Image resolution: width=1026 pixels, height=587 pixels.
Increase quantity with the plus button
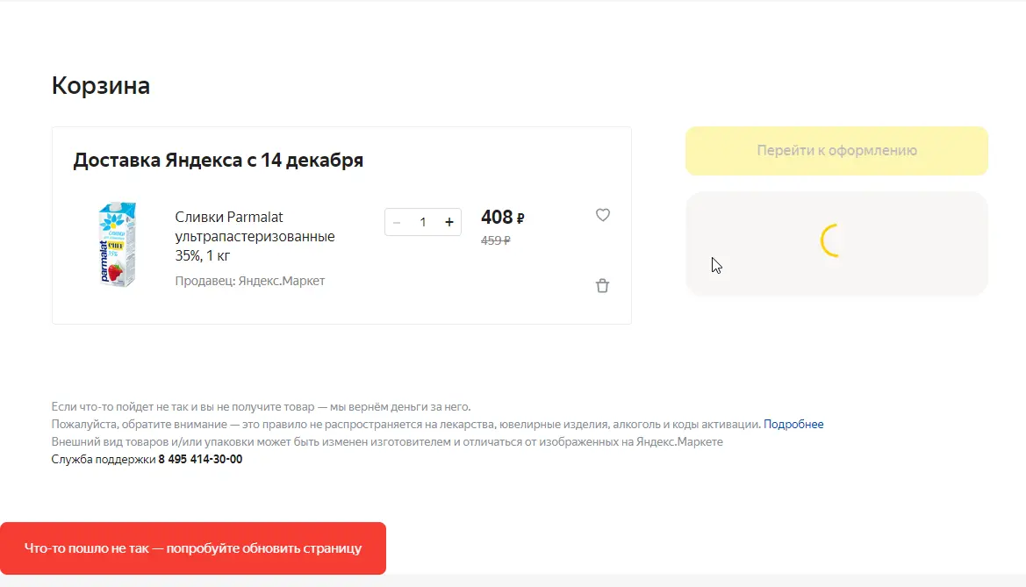448,223
